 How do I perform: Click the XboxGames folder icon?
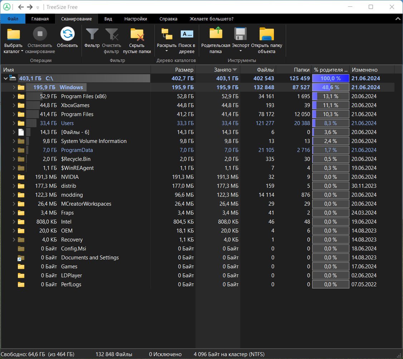point(21,105)
